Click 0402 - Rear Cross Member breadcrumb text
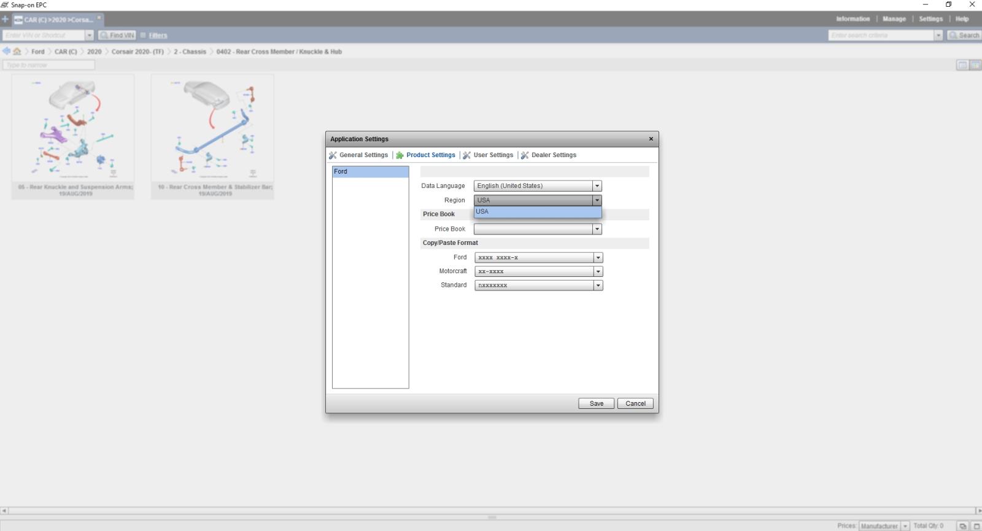 (279, 52)
